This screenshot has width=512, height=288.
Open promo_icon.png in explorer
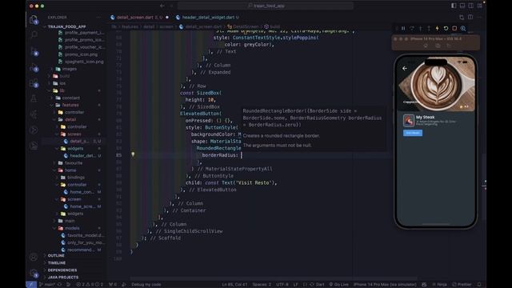tap(81, 54)
